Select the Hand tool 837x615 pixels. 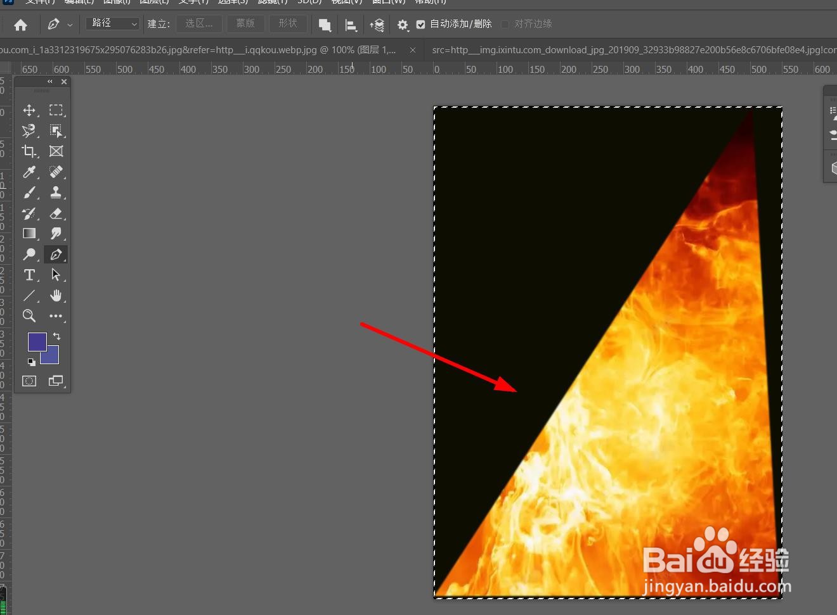(x=56, y=295)
